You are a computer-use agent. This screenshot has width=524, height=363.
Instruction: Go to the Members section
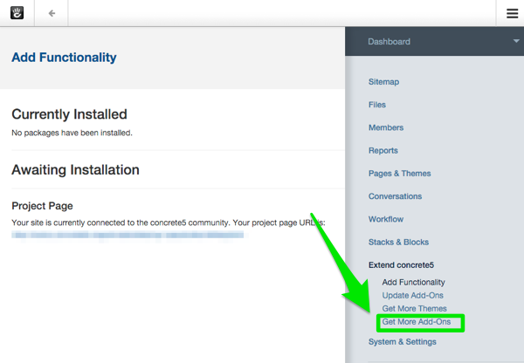click(x=386, y=127)
